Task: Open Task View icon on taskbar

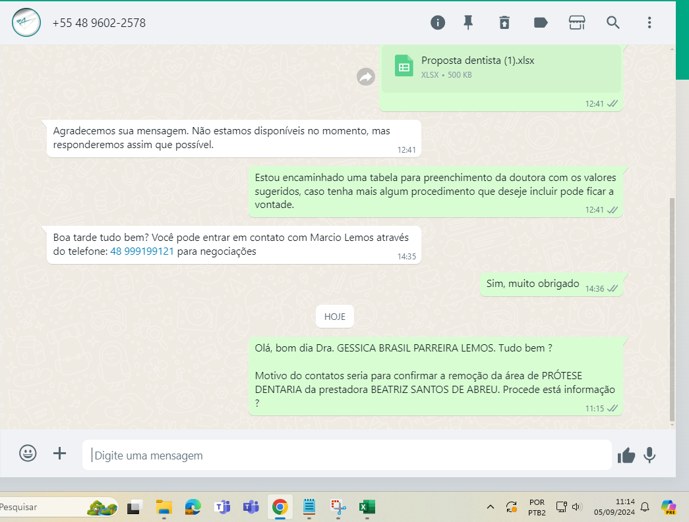Action: [135, 507]
